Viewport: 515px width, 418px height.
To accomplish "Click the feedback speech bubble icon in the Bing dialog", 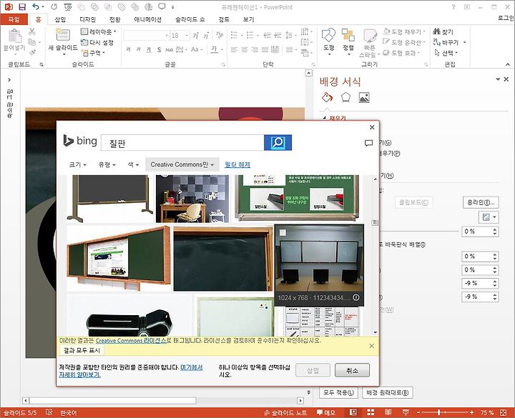I will [368, 143].
